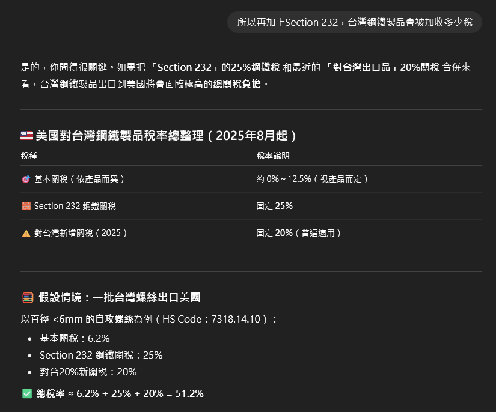Screen dimensions: 496x412
Task: Click the 稅種 table column header
Action: [29, 156]
